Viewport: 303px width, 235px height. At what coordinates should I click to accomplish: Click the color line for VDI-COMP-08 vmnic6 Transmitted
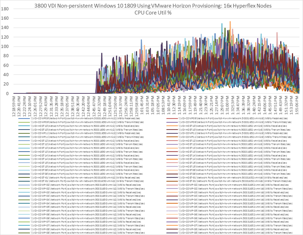pos(172,233)
